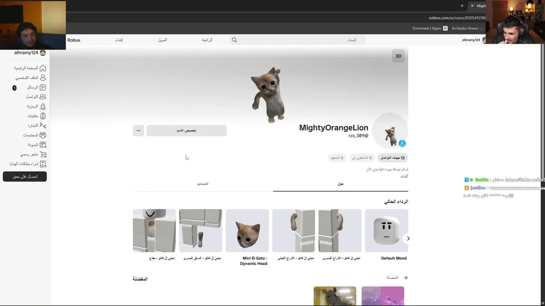The image size is (545, 306).
Task: Toggle the 3D avatar view button
Action: [x=399, y=56]
